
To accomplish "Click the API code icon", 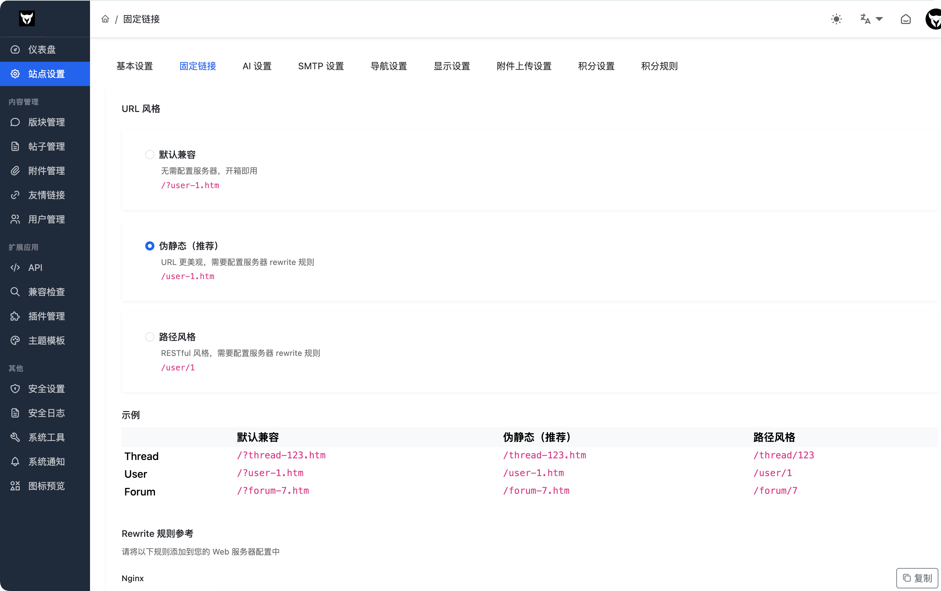I will pyautogui.click(x=15, y=268).
